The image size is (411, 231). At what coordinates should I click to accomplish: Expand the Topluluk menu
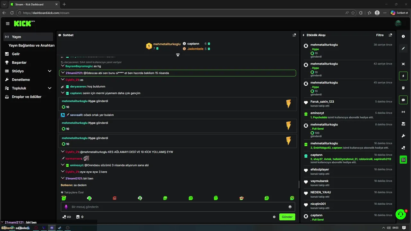click(x=50, y=88)
